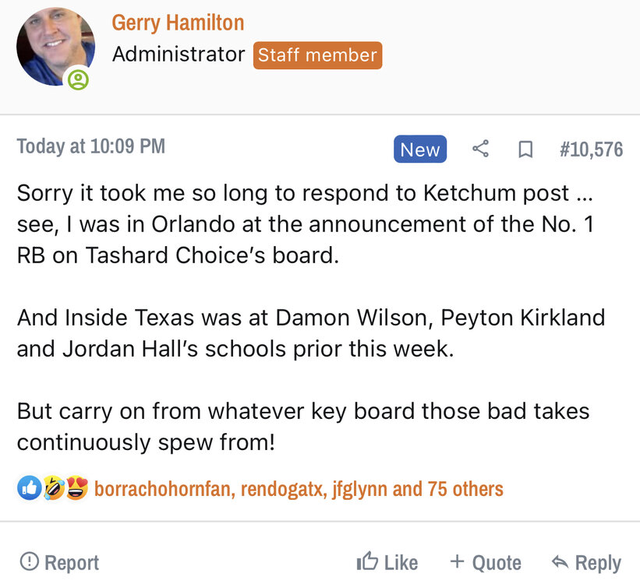Open the Today at 10:09 PM timestamp link
Viewport: 640px width, 584px height.
point(90,146)
